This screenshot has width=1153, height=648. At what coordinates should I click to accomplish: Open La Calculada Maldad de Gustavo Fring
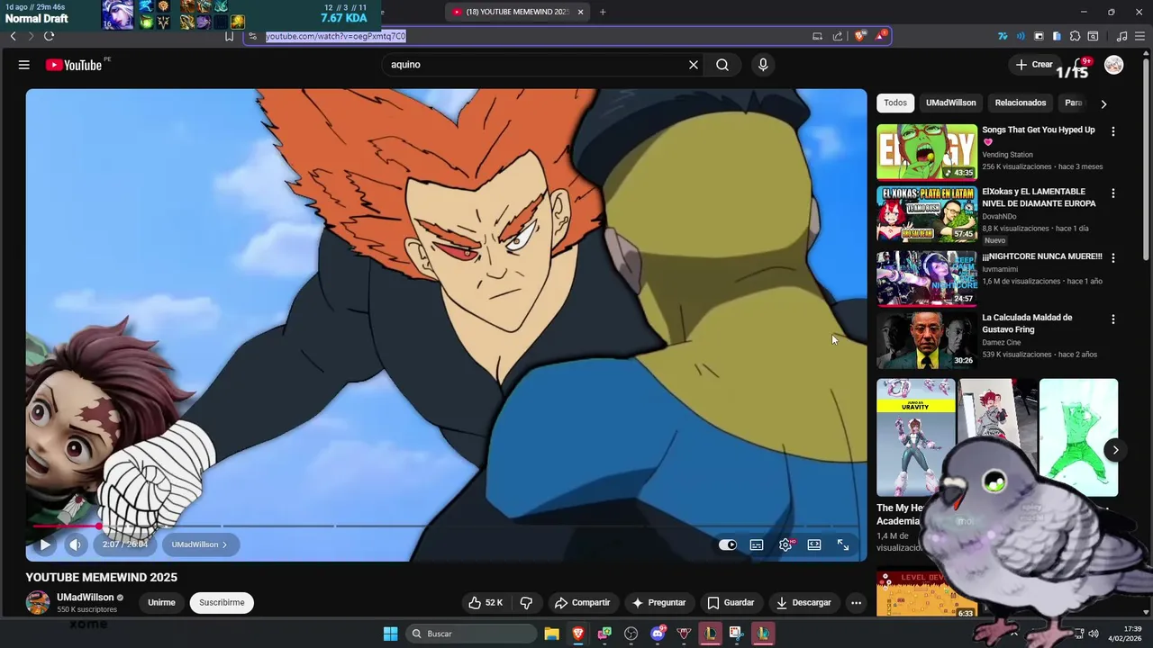pyautogui.click(x=1027, y=323)
